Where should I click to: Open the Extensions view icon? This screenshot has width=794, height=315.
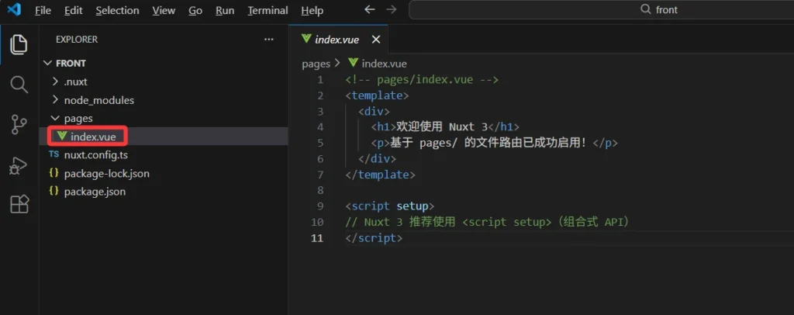(x=19, y=205)
